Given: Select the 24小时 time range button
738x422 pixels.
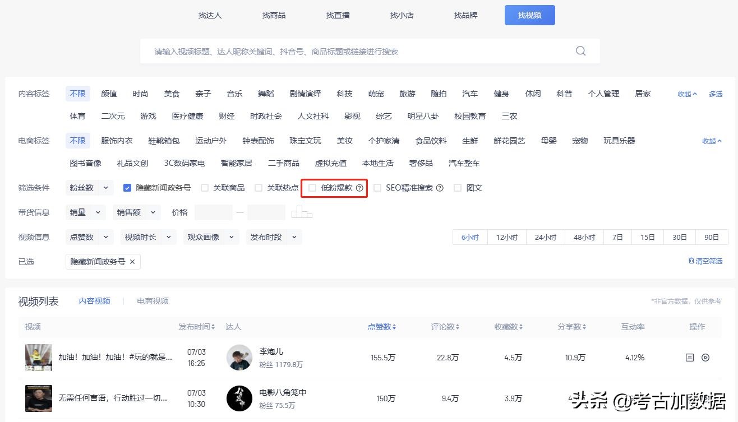Looking at the screenshot, I should pos(545,237).
